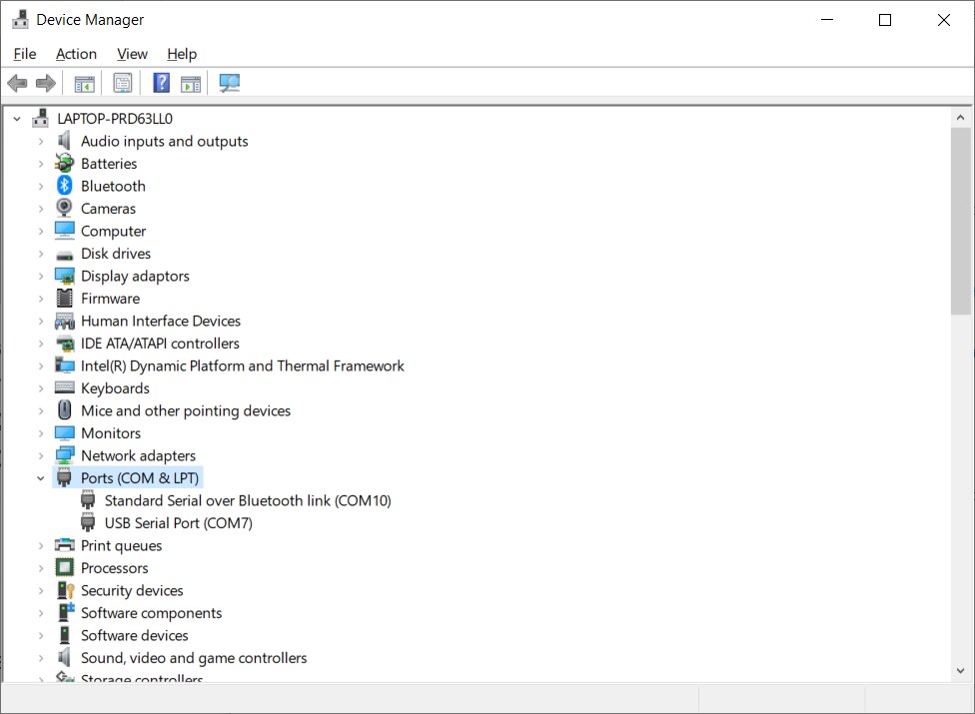Viewport: 975px width, 714px height.
Task: Click the scrollbar up arrow
Action: 960,117
